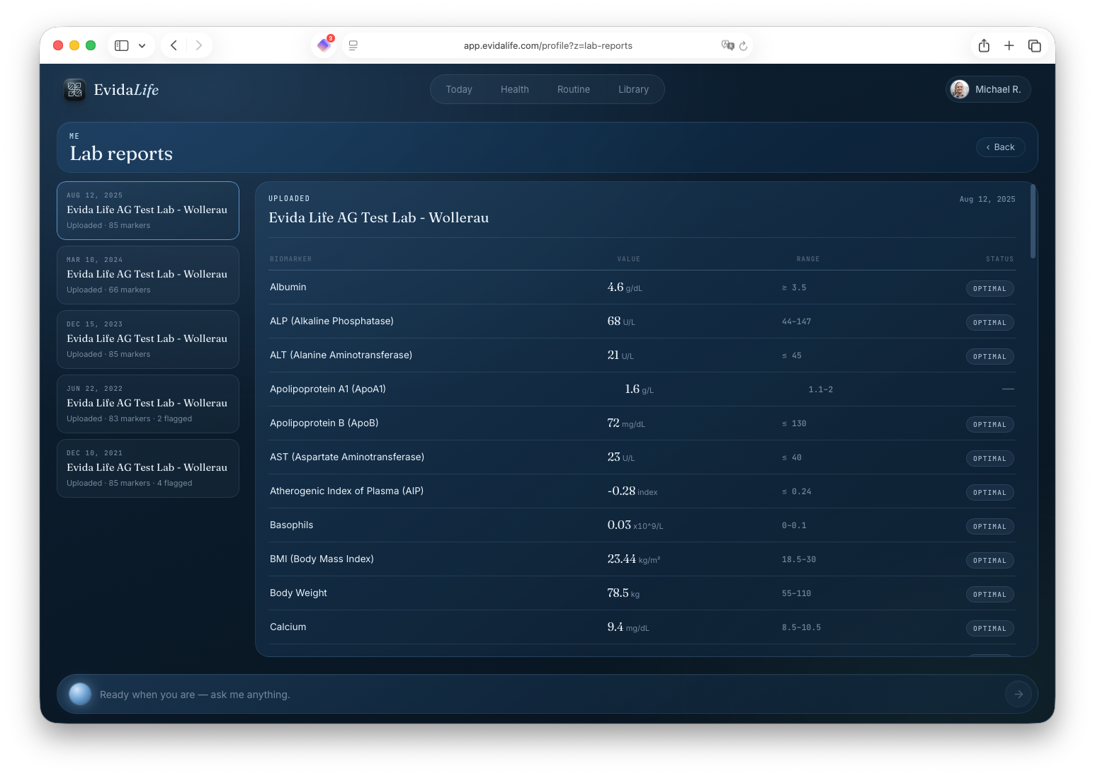The image size is (1095, 776).
Task: Go back using the browser back arrow
Action: (174, 45)
